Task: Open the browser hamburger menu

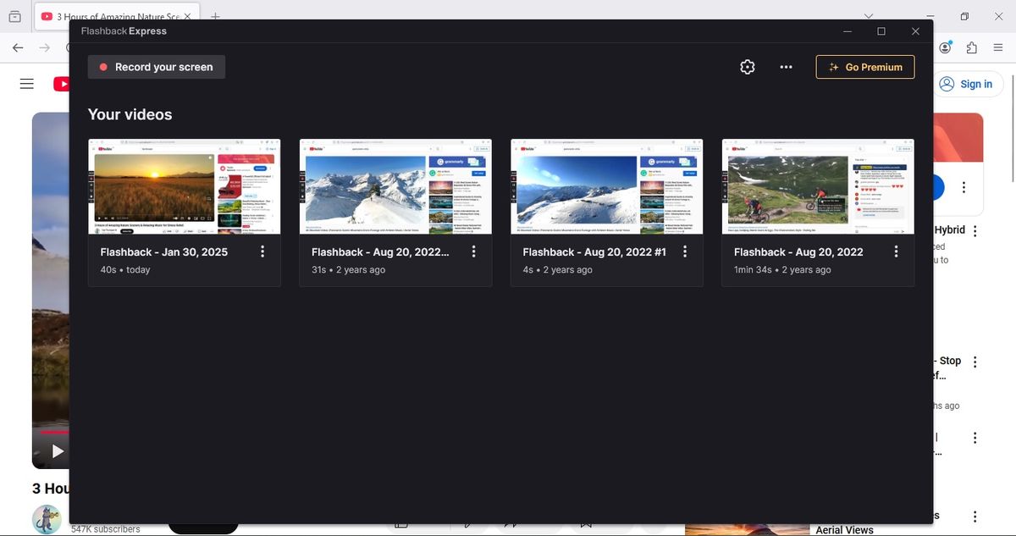Action: click(998, 48)
